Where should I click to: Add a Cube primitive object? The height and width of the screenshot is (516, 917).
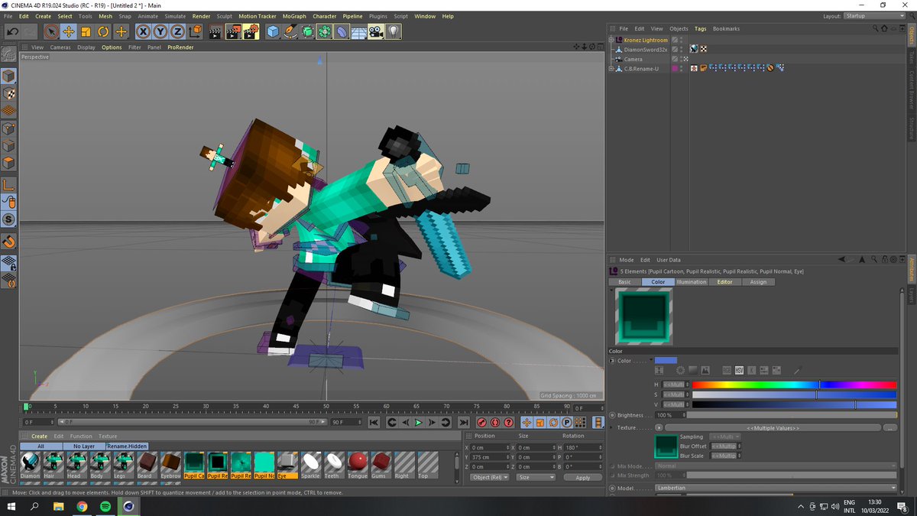click(x=273, y=31)
